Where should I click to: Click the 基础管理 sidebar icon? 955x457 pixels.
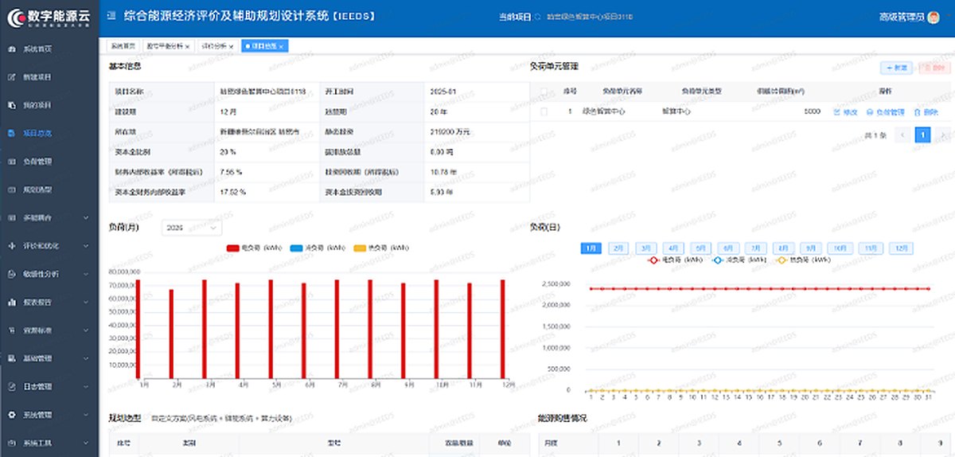click(11, 358)
